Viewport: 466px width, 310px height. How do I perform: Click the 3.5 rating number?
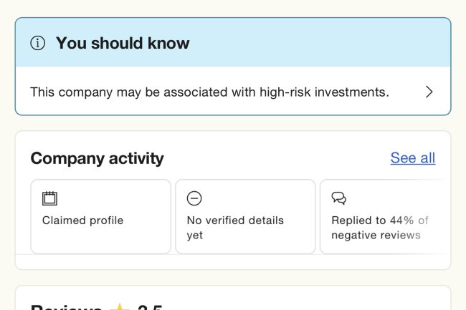click(150, 307)
